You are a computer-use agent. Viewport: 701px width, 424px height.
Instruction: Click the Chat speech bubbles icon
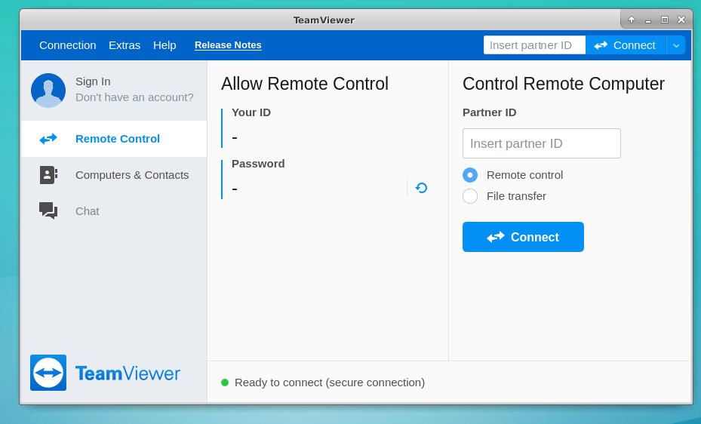pyautogui.click(x=48, y=210)
